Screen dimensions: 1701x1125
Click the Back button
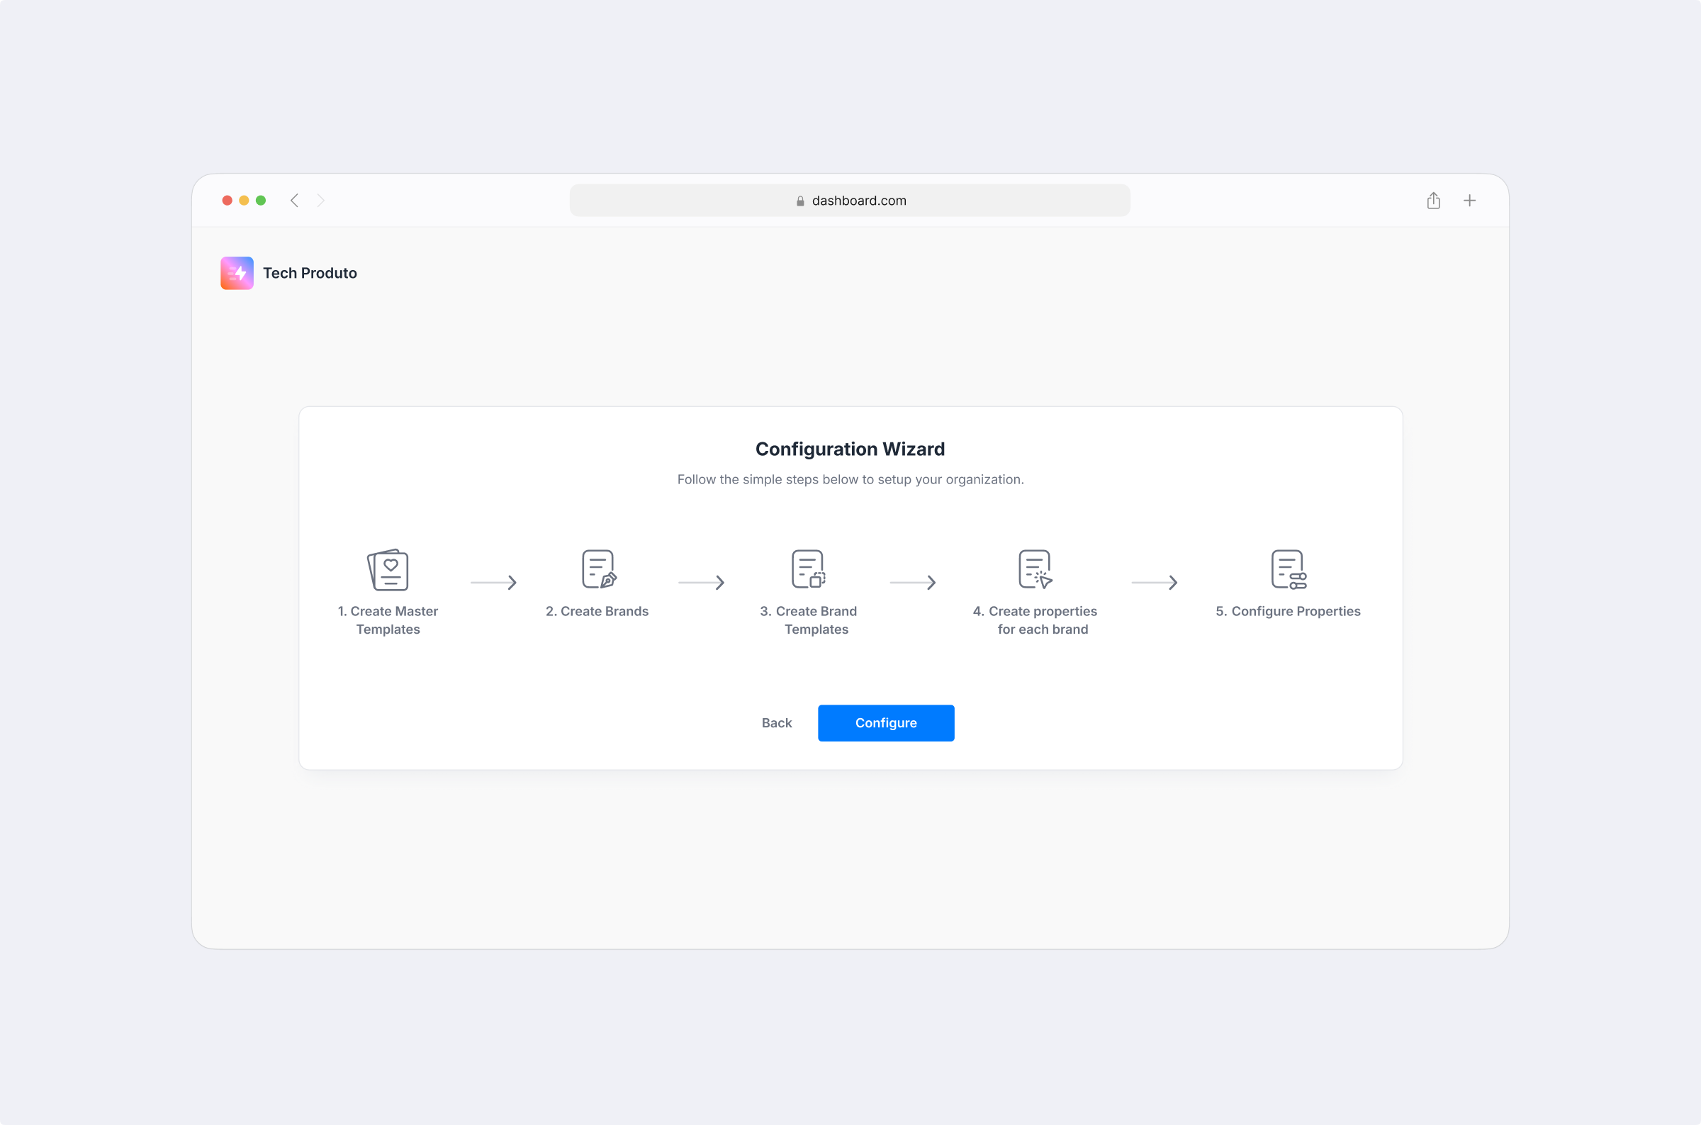coord(776,722)
